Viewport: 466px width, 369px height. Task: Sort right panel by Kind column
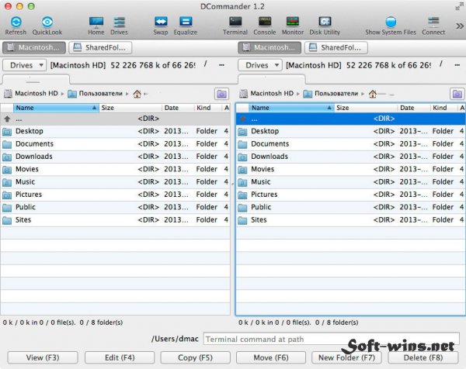pos(443,108)
